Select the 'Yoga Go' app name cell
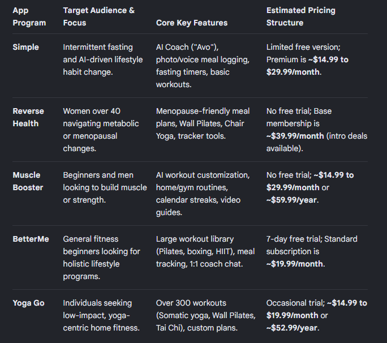Image resolution: width=387 pixels, height=343 pixels. point(28,303)
